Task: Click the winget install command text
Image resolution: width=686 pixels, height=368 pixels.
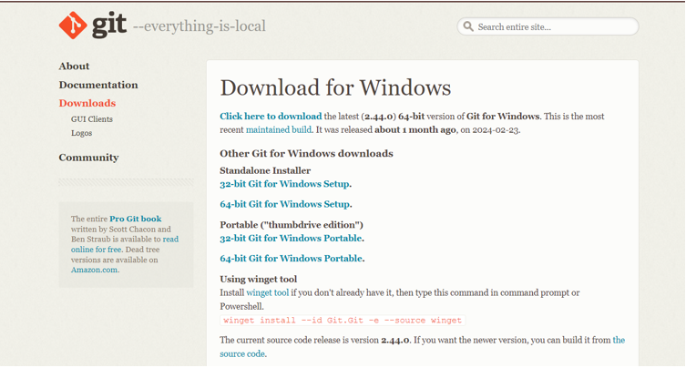Action: coord(343,321)
